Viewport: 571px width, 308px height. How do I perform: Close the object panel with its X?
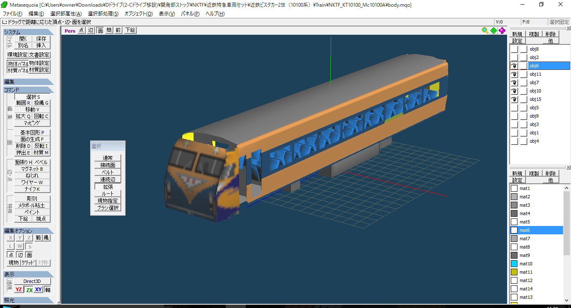pos(568,28)
